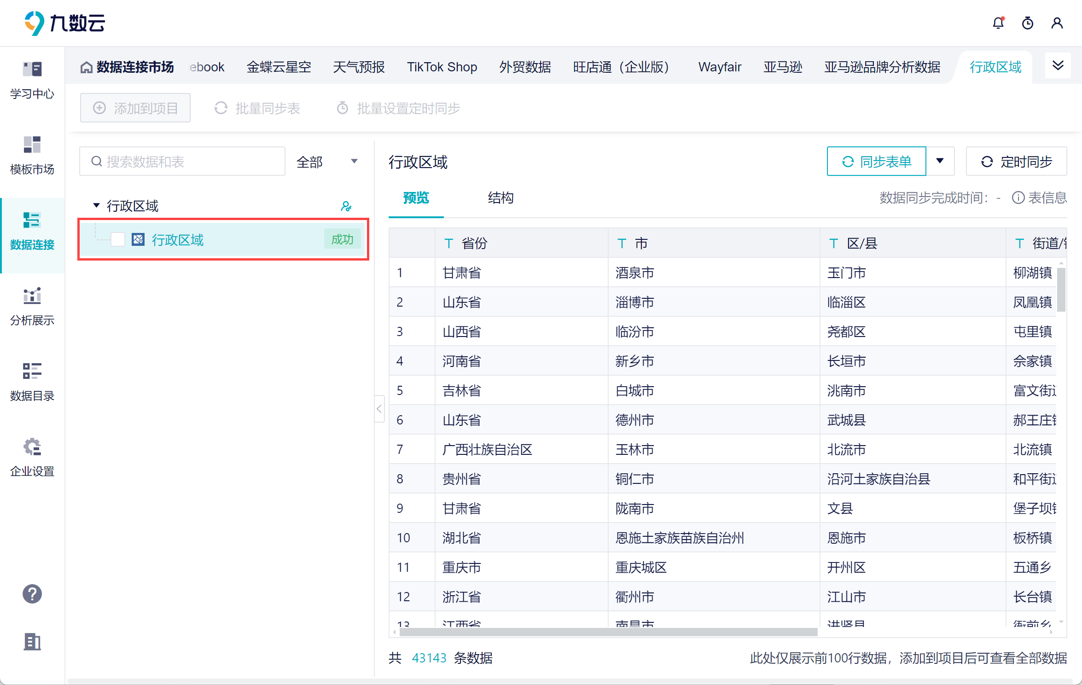This screenshot has height=685, width=1082.
Task: Open the 全部 filter dropdown
Action: [327, 162]
